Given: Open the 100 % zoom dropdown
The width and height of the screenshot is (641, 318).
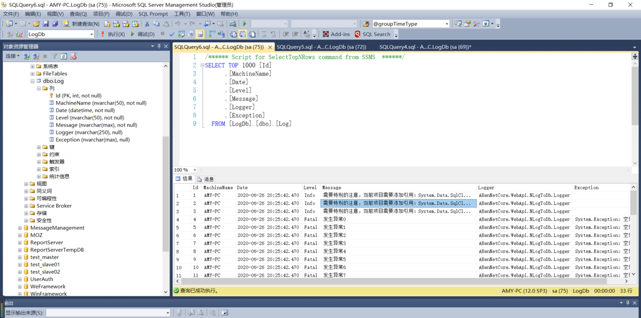Looking at the screenshot, I should (195, 170).
